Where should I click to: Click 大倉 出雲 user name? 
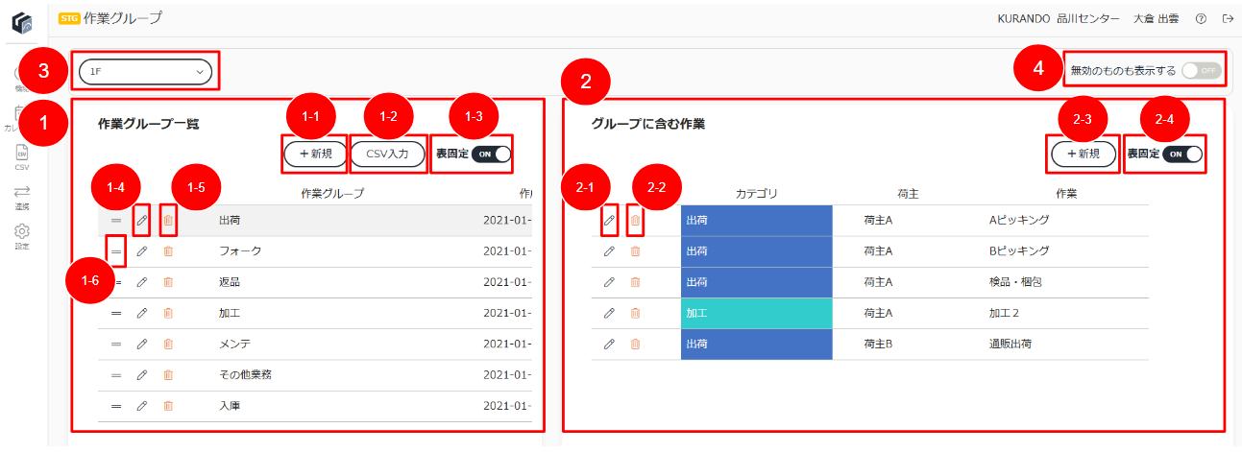(x=1156, y=18)
